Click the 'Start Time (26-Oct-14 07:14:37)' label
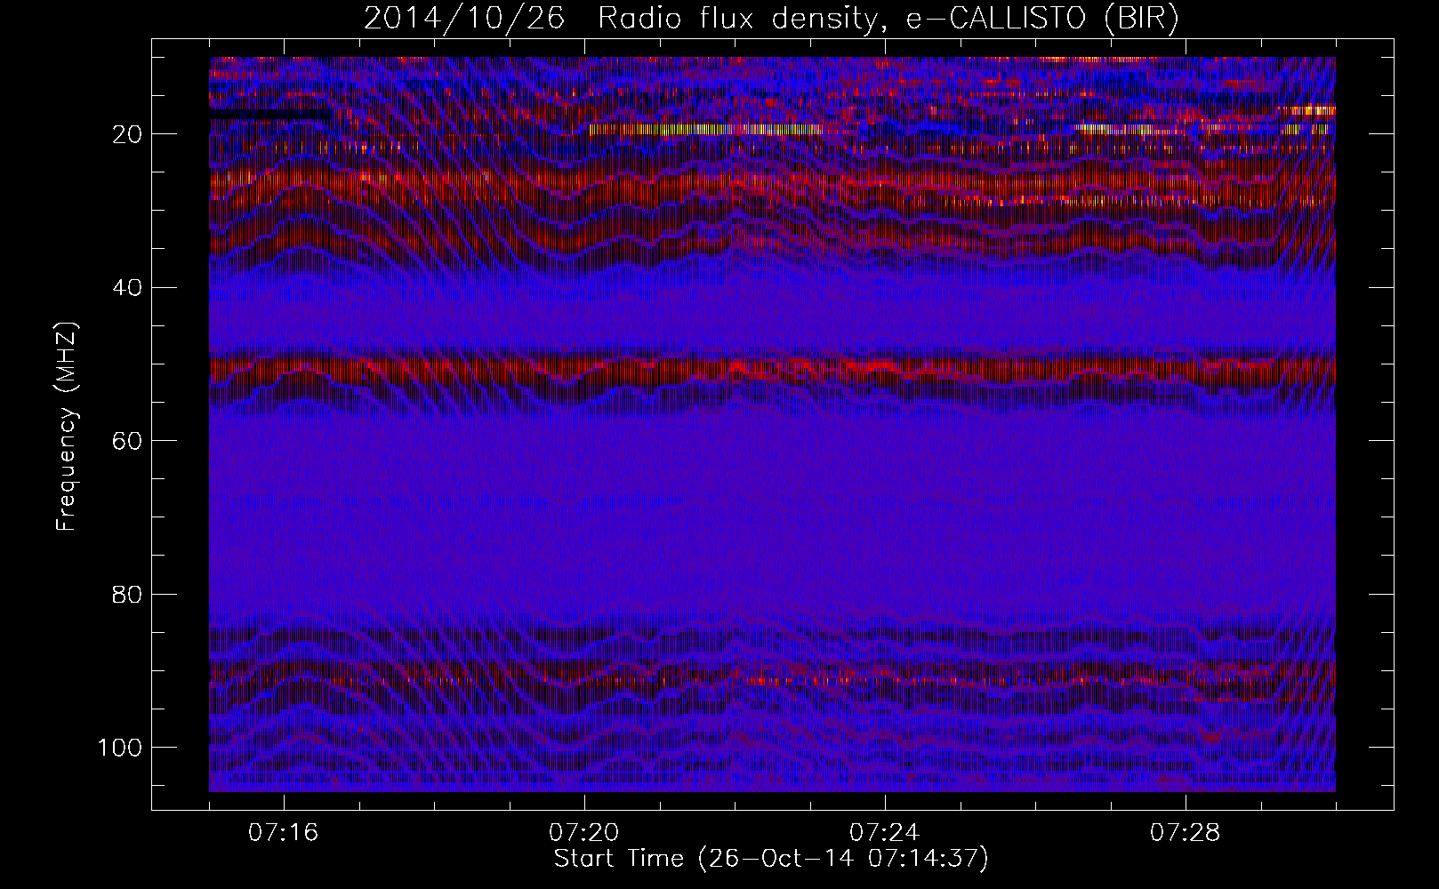Screen dimensions: 1439x889 coord(771,859)
